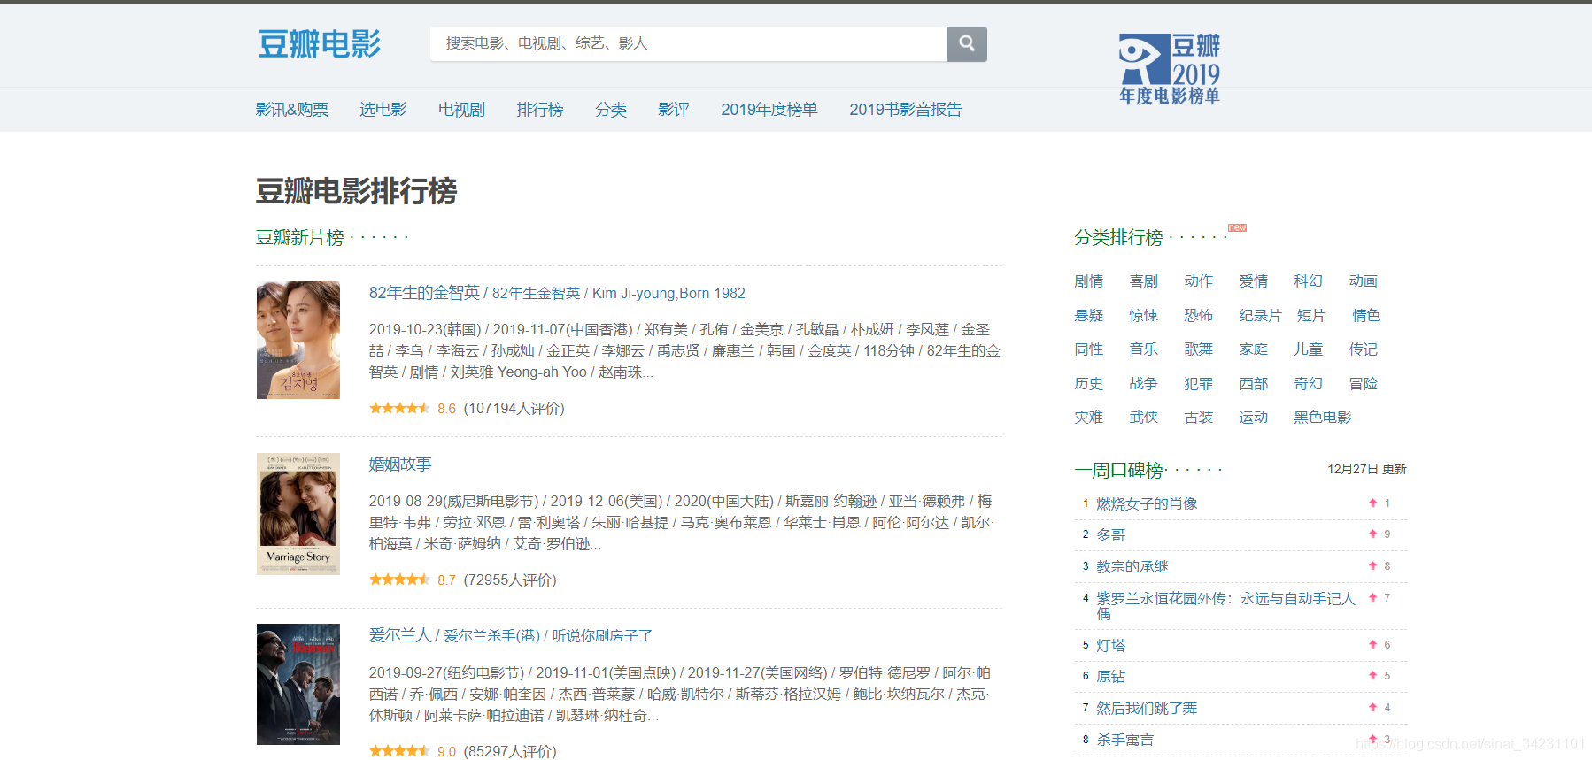Select the 同性 genre ranking
Screen dimensions: 1592x760
coord(1089,349)
